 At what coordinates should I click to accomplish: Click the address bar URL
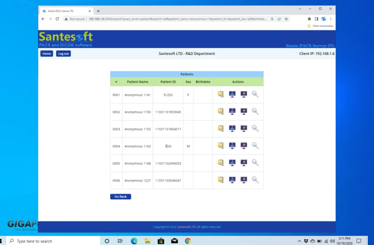177,19
